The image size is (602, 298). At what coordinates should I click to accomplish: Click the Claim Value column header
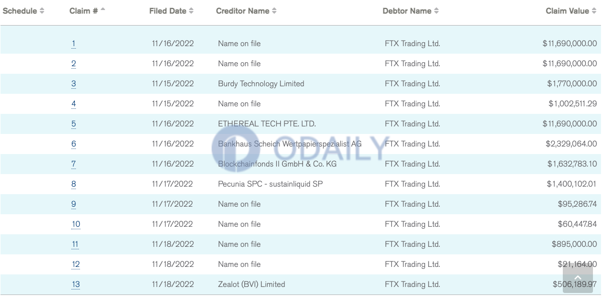[x=567, y=11]
